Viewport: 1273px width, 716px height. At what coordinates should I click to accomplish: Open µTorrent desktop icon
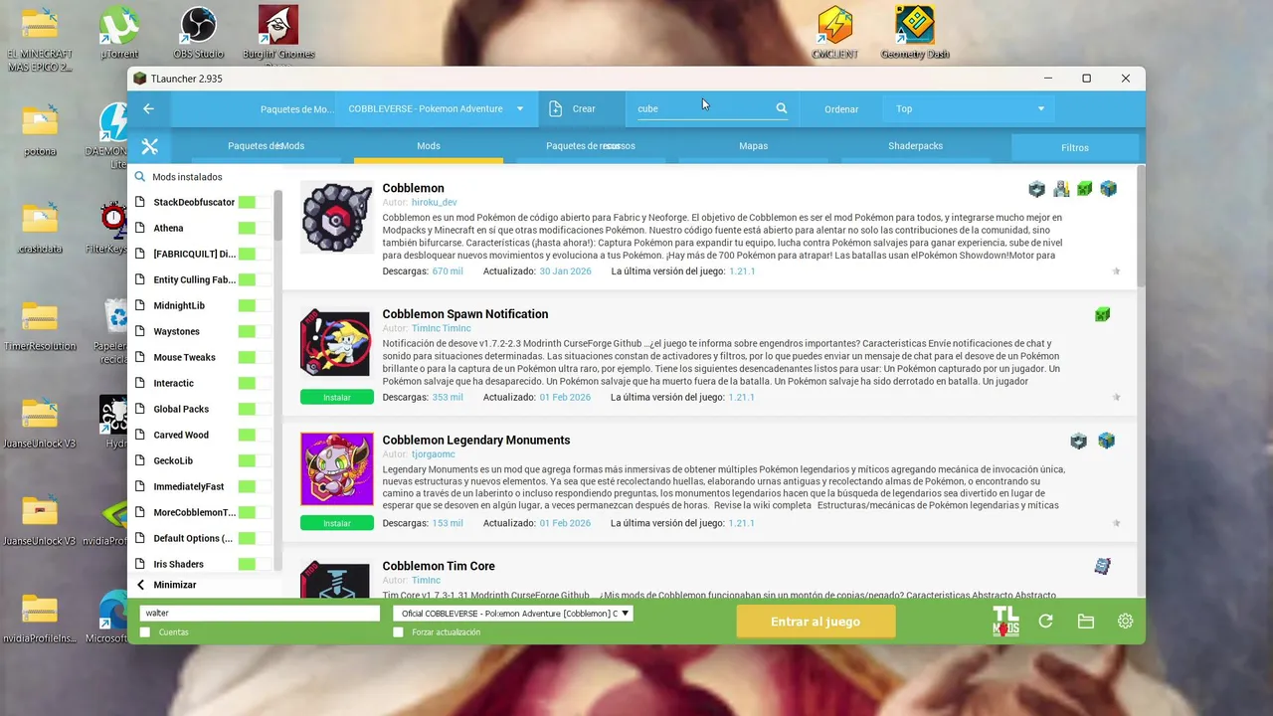point(119,32)
